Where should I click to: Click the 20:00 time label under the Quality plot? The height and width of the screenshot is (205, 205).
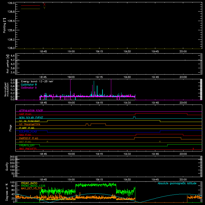click(183, 180)
